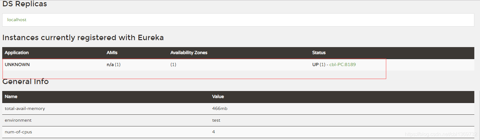This screenshot has width=480, height=140.
Task: Select the environment row name
Action: tap(18, 120)
